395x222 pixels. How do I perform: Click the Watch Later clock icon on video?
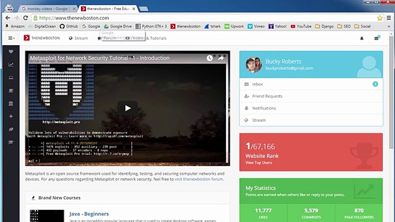pos(210,58)
